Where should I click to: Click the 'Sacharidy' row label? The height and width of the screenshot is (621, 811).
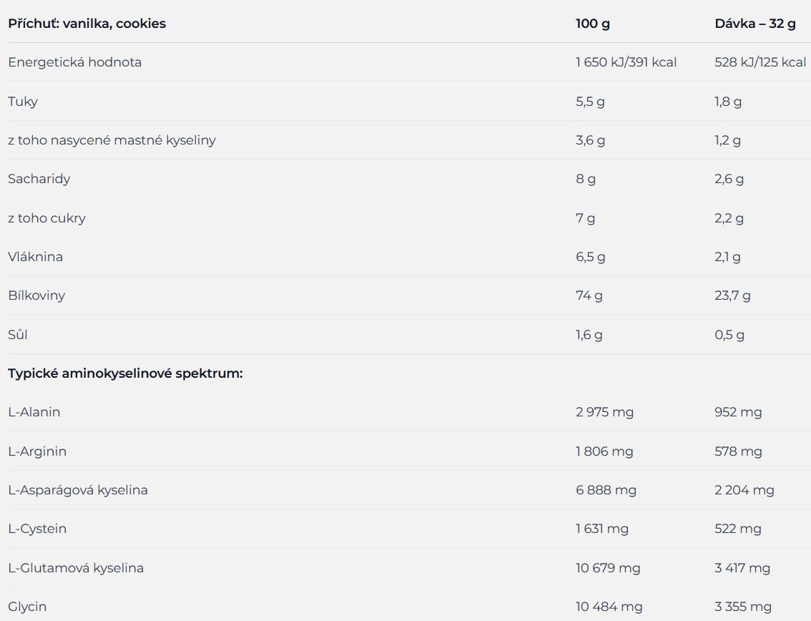click(39, 179)
